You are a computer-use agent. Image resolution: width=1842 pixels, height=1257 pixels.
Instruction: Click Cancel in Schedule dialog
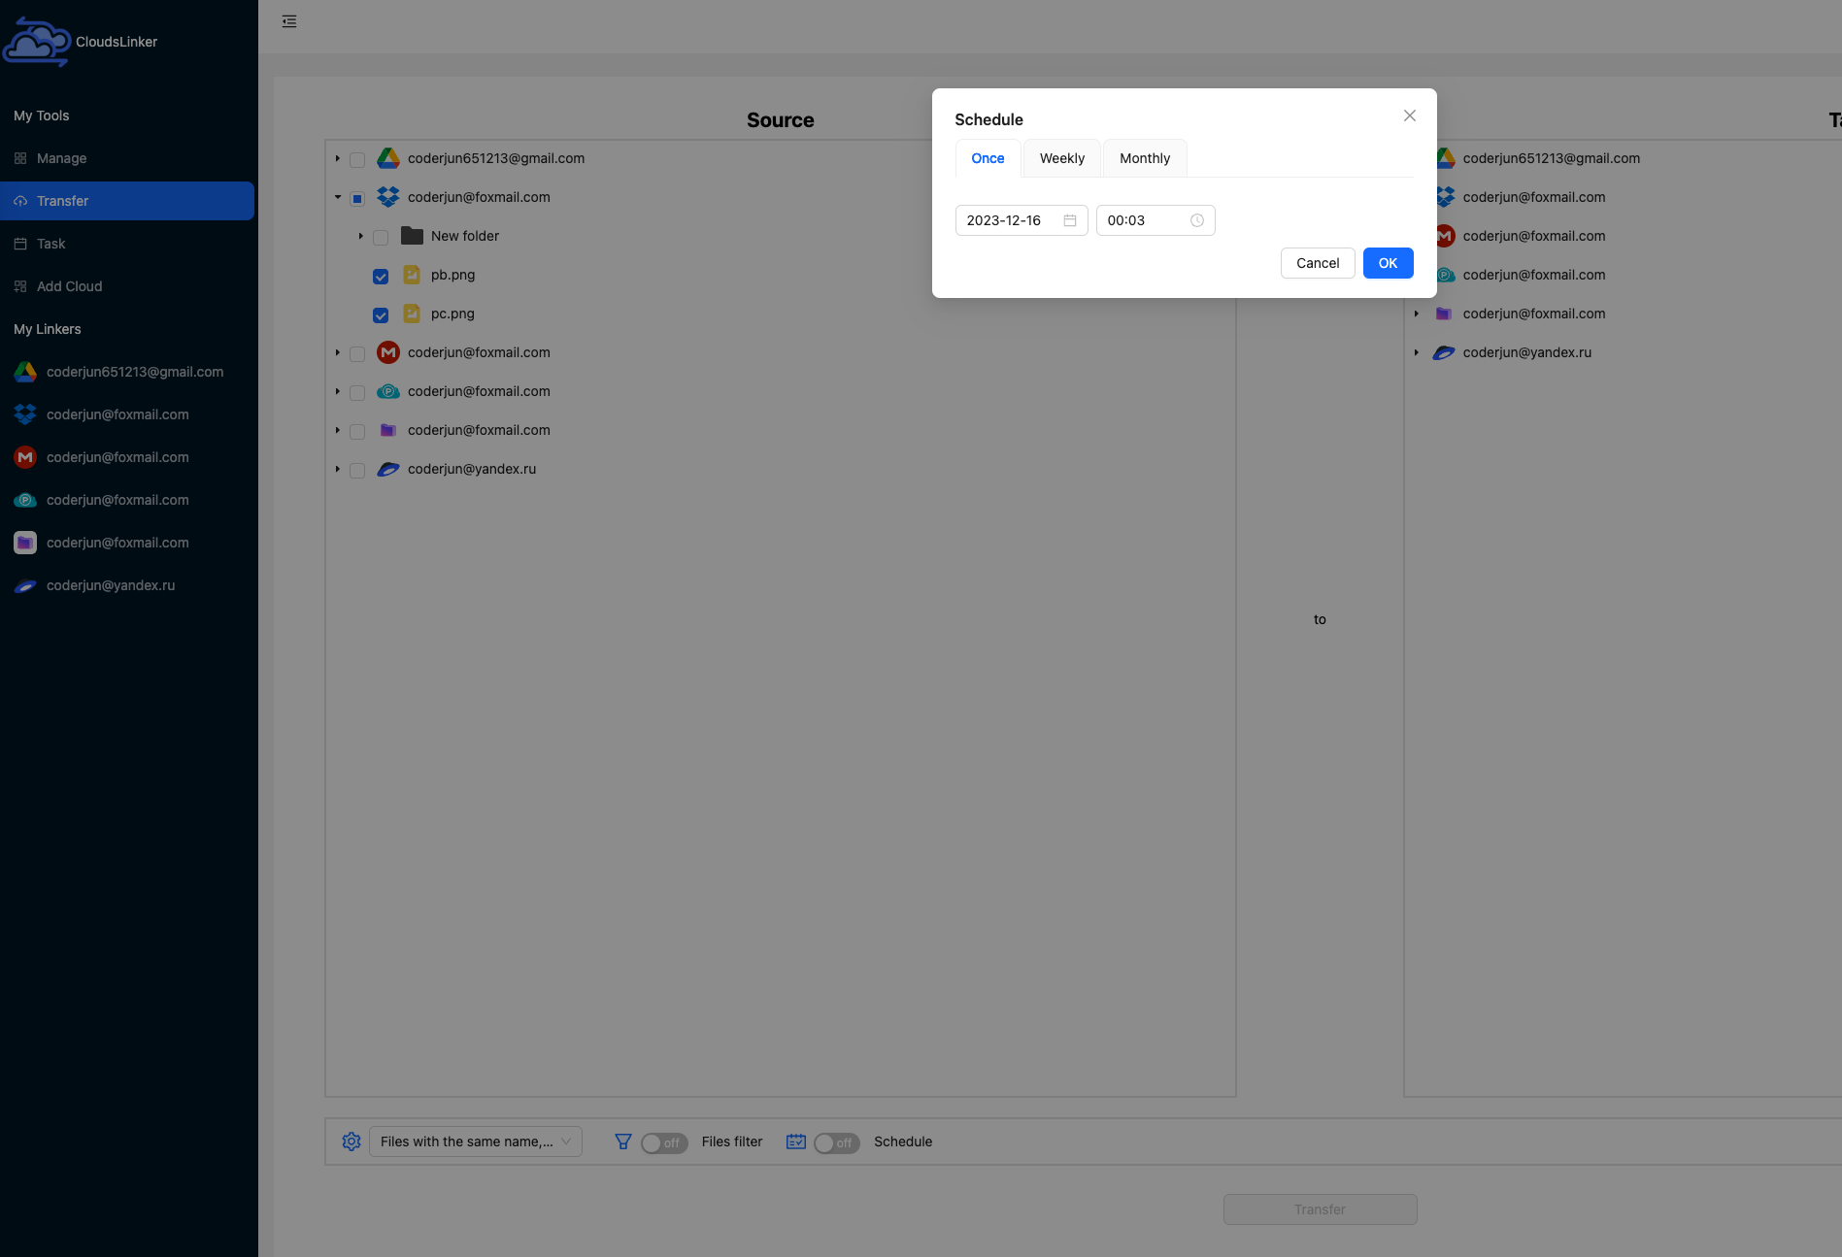coord(1318,263)
